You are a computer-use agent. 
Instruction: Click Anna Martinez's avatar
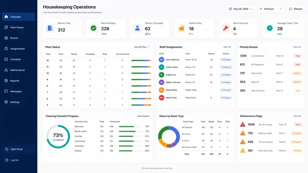[161, 59]
